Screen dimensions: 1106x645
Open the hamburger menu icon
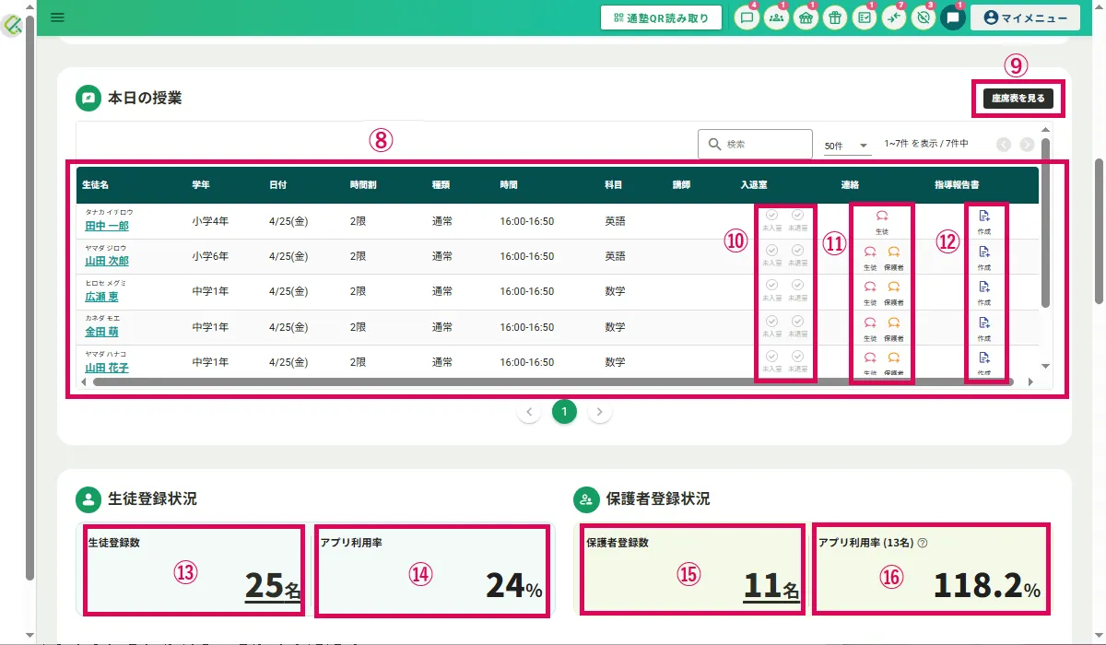coord(57,17)
